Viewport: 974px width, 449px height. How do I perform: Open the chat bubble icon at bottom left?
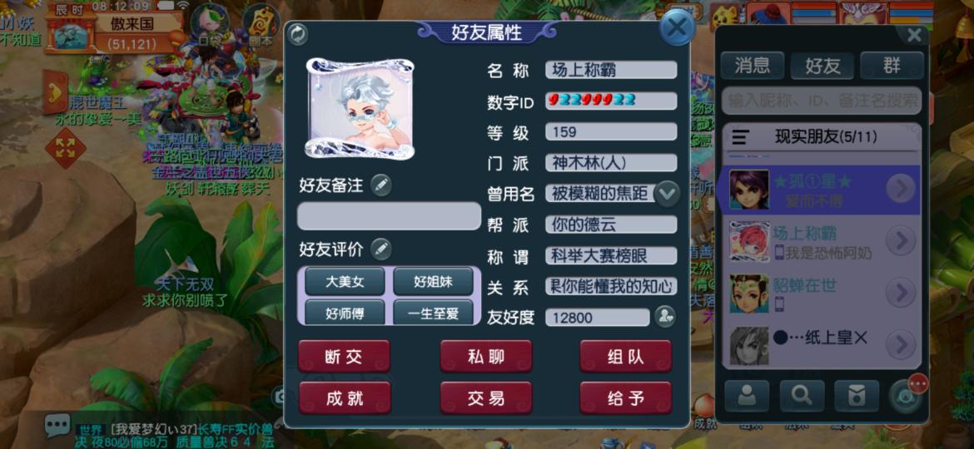point(57,425)
